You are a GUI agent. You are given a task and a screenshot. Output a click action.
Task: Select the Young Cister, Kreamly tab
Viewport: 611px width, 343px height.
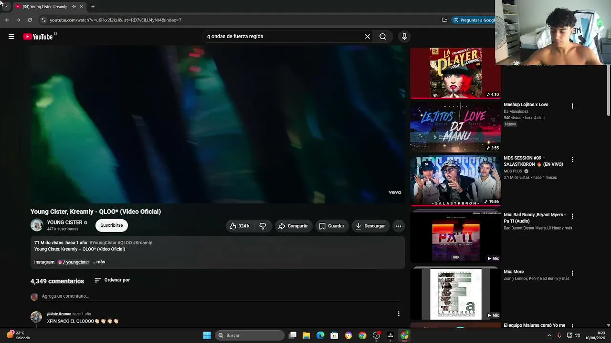[49, 7]
